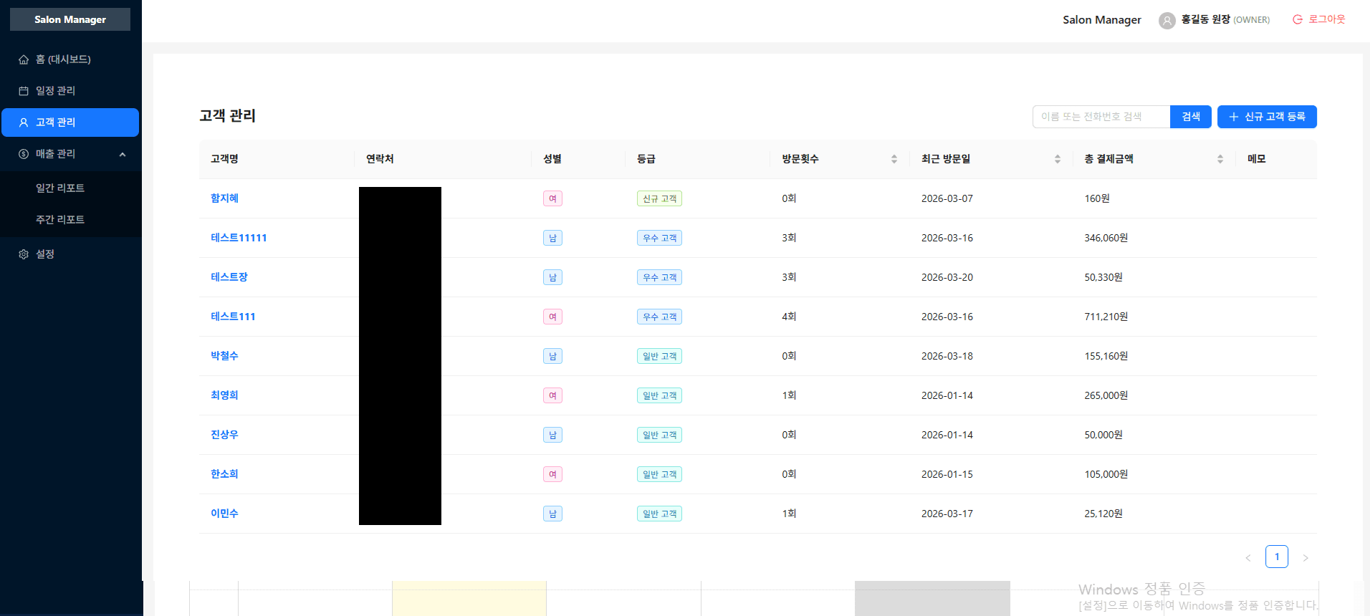This screenshot has width=1370, height=616.
Task: Click the coin icon for 매출 관리
Action: pyautogui.click(x=24, y=154)
